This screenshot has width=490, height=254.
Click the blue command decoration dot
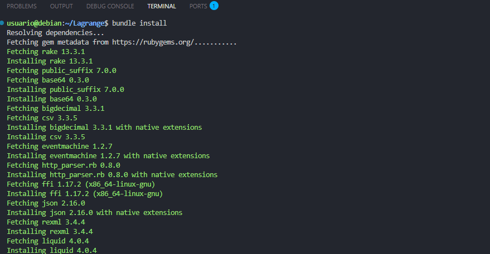click(3, 23)
